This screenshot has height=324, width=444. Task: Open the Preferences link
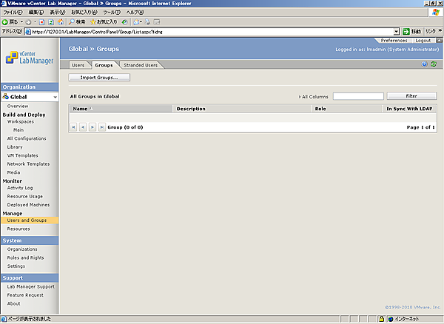[x=394, y=41]
